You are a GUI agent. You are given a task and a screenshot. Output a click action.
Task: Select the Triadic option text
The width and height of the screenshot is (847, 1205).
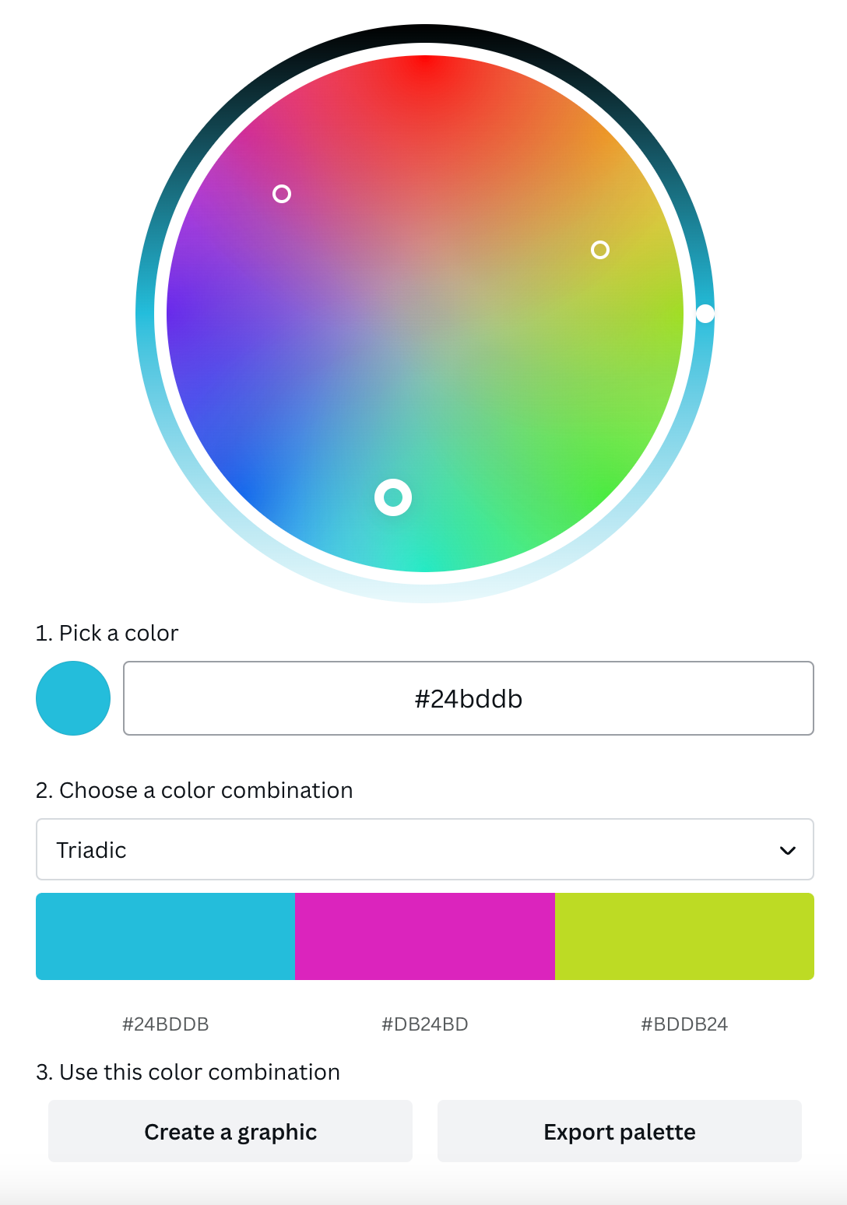click(91, 850)
